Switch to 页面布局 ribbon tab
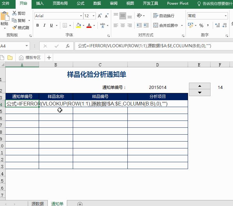Viewport: 233px width, 206px height. 60,3
